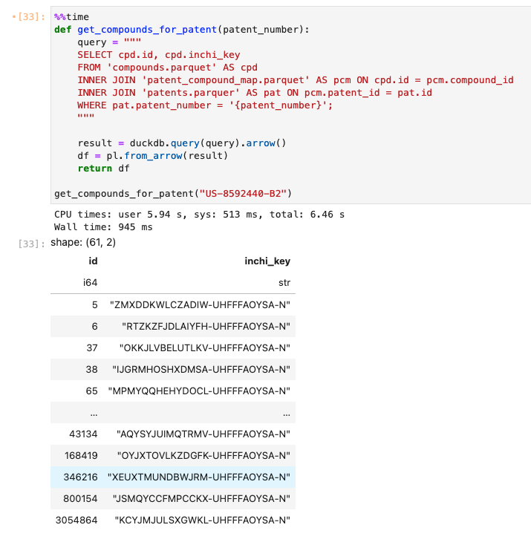Click the function name get_compounds_for_patent in definition

(x=147, y=30)
